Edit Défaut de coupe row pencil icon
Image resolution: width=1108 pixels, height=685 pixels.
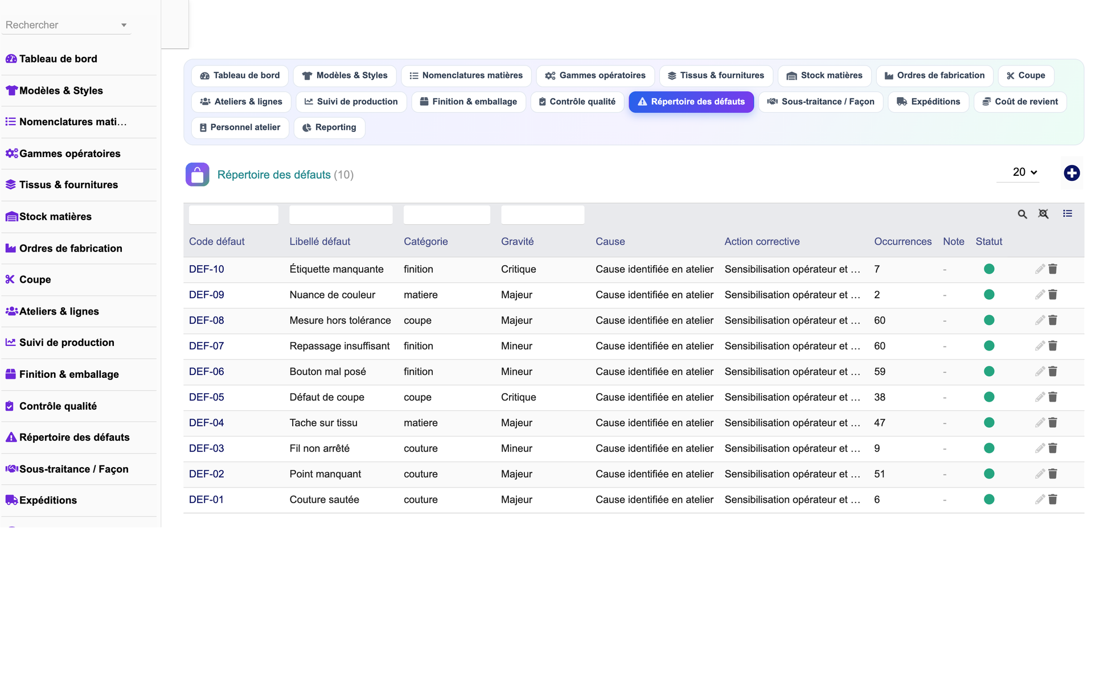tap(1040, 397)
